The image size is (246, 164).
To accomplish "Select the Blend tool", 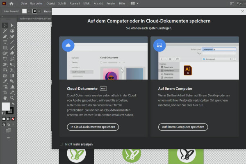I will [x=12, y=81].
